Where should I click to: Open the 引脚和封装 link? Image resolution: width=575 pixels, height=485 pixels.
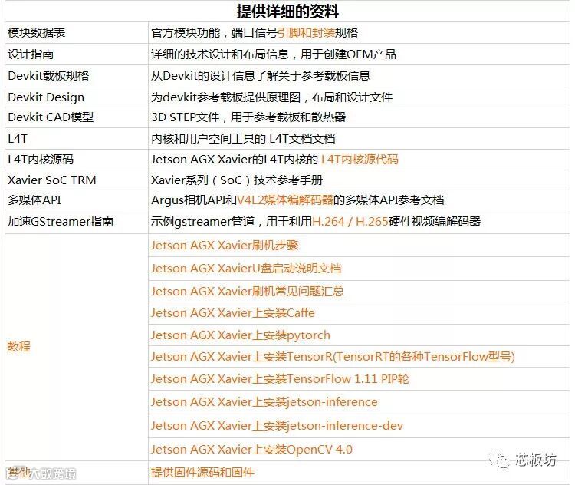coord(306,33)
